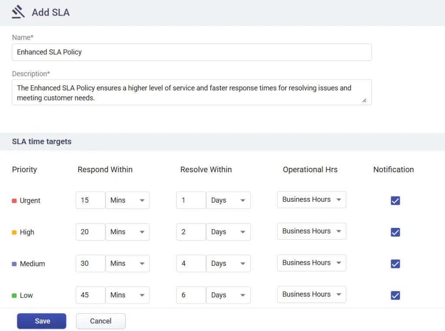Click the 'Description*' field label
The width and height of the screenshot is (445, 331).
point(31,74)
